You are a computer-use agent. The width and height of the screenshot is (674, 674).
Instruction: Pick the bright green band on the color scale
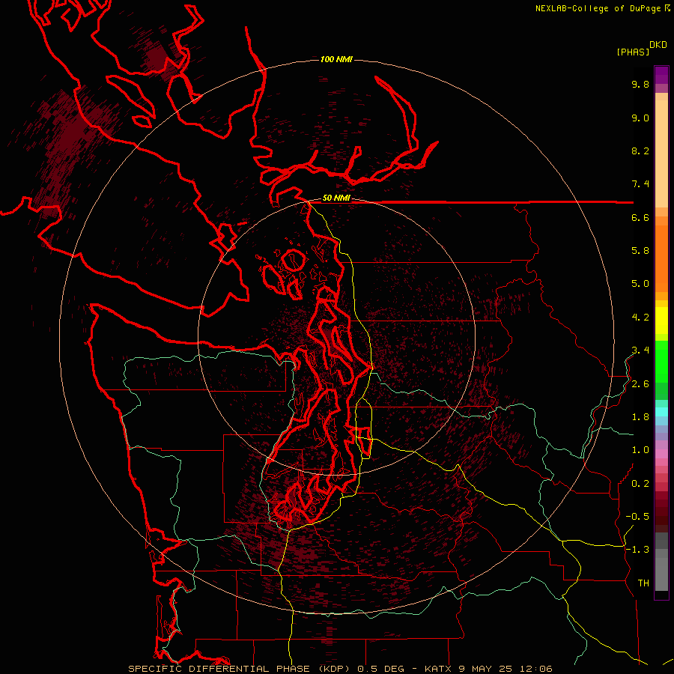661,363
